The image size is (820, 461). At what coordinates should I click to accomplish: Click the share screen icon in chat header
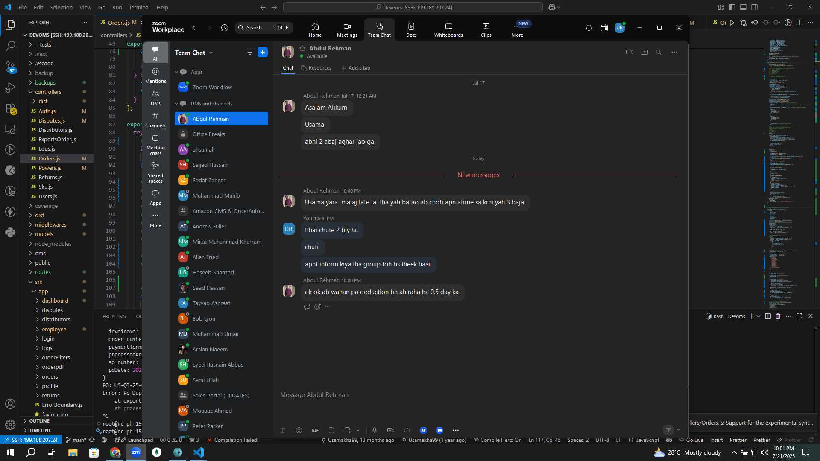[644, 52]
